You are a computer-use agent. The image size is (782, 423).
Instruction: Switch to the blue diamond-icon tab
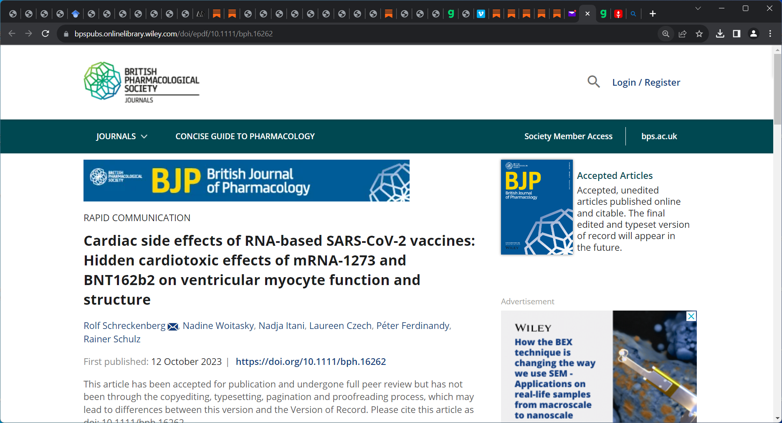(x=75, y=14)
